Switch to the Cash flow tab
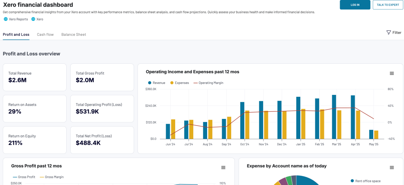The height and width of the screenshot is (185, 404). pos(45,34)
